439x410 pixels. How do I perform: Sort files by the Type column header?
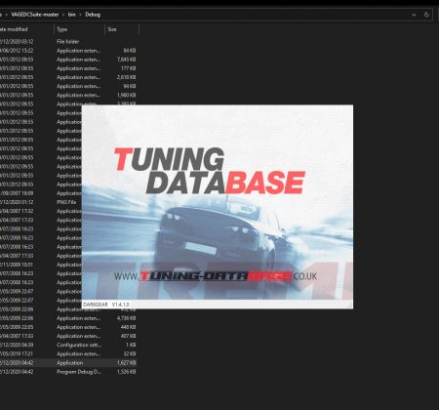pyautogui.click(x=62, y=29)
